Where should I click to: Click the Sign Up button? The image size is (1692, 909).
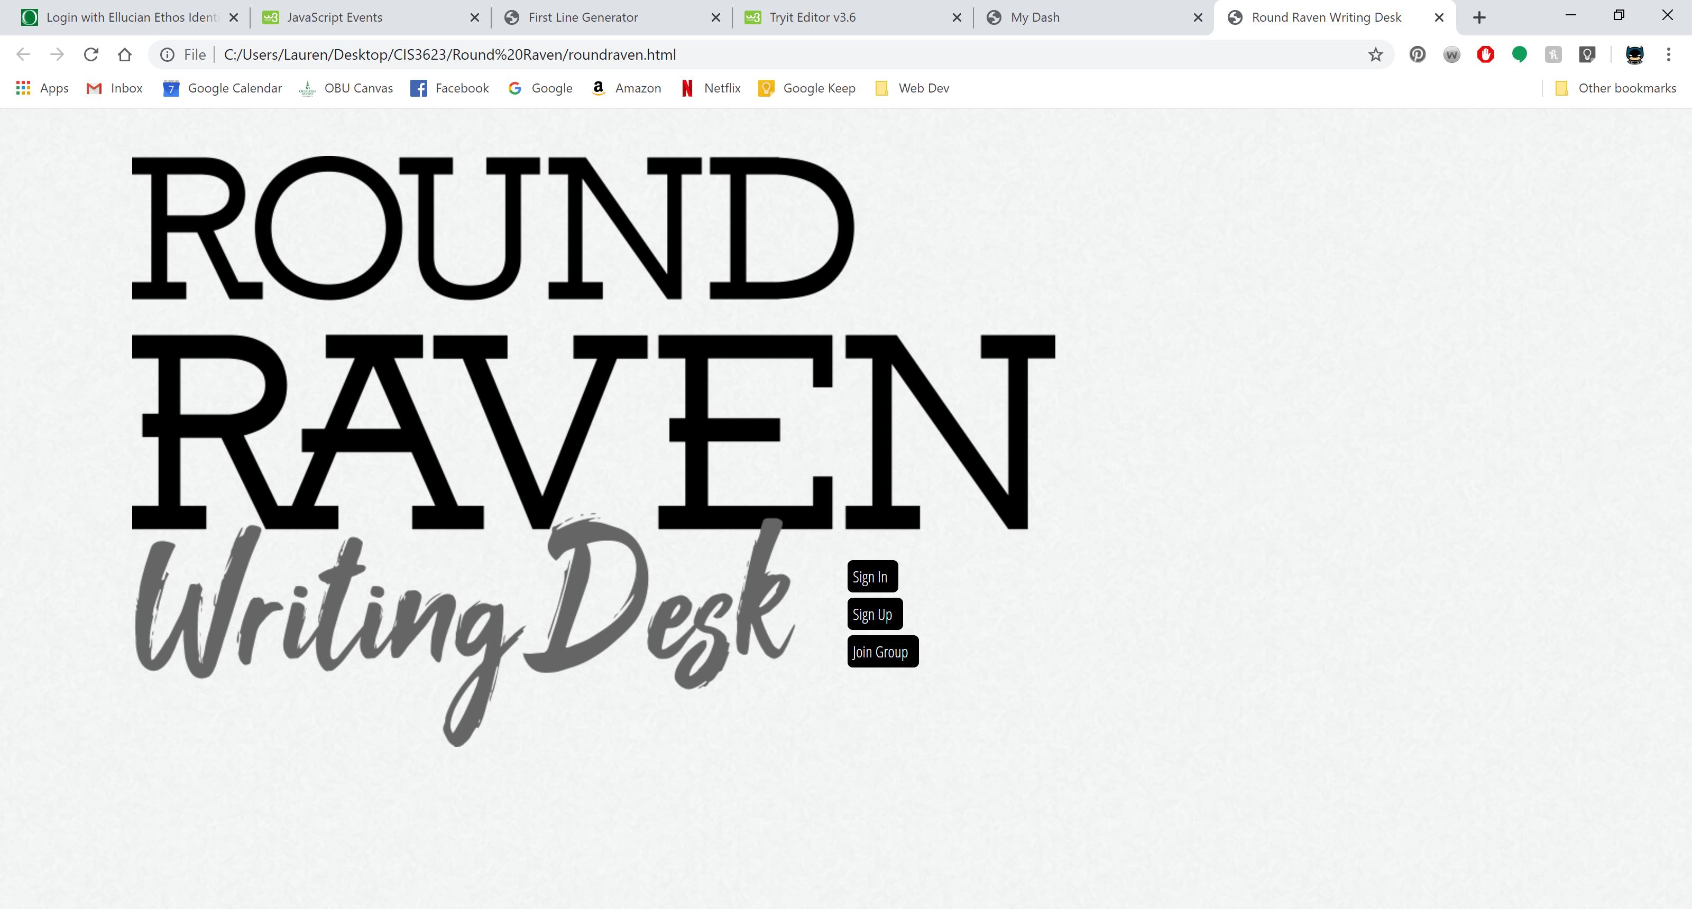[875, 614]
